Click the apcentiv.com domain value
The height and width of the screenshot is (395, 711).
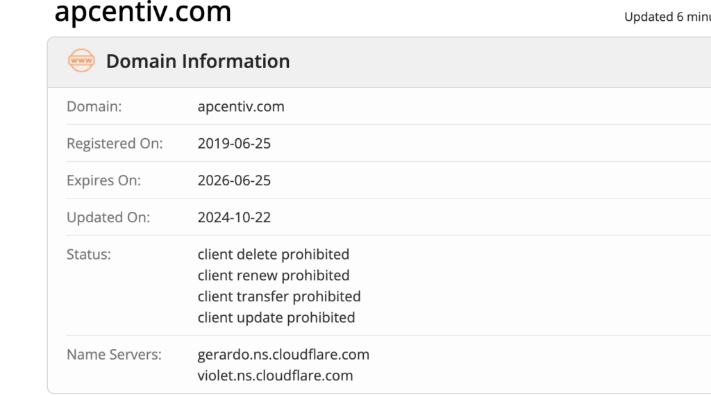tap(241, 107)
